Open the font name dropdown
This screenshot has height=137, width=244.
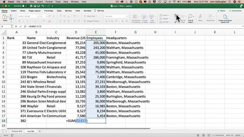[38, 16]
